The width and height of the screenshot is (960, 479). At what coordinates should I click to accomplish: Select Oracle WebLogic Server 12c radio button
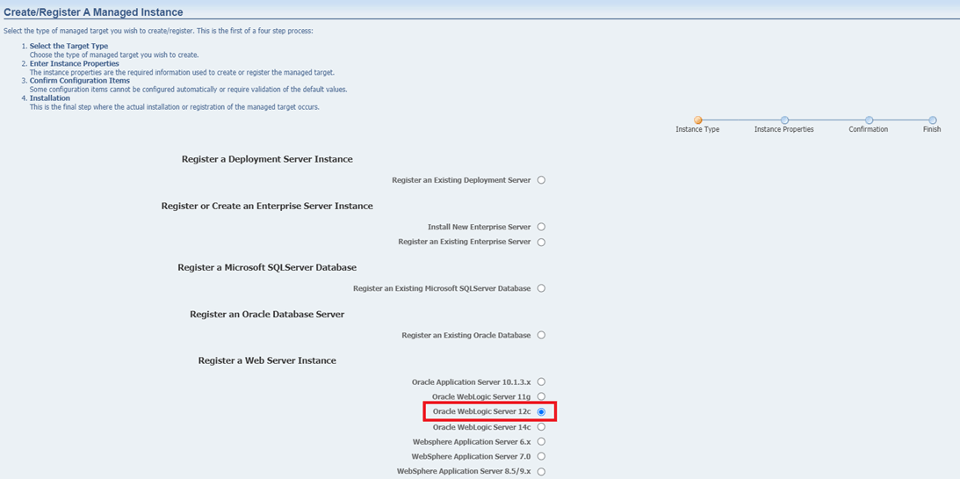tap(541, 411)
